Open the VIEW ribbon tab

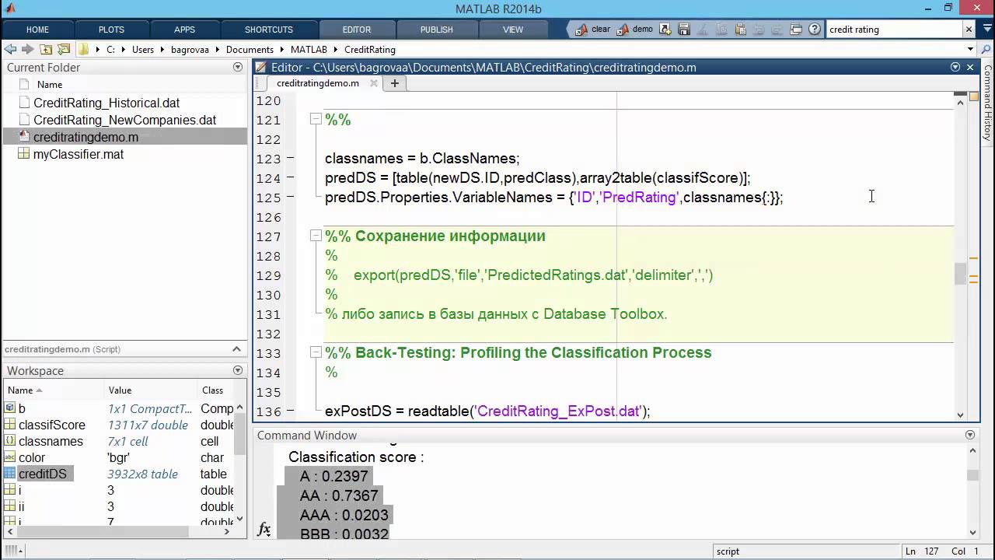513,30
